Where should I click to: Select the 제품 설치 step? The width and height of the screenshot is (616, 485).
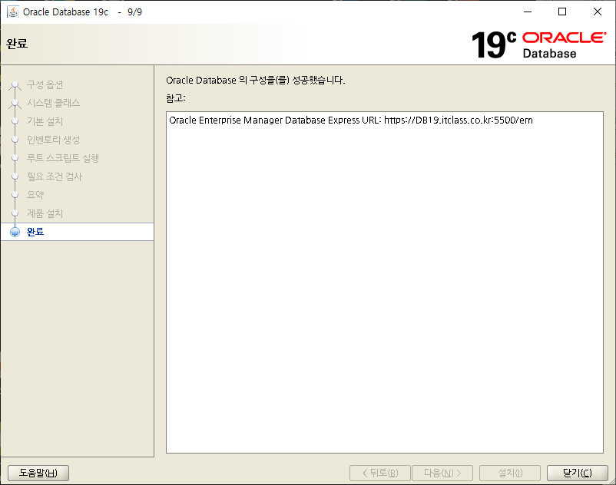pos(45,213)
